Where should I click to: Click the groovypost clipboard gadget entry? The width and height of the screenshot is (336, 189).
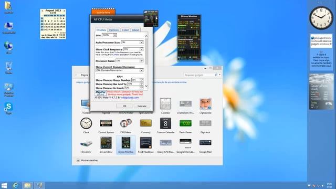[x=321, y=41]
